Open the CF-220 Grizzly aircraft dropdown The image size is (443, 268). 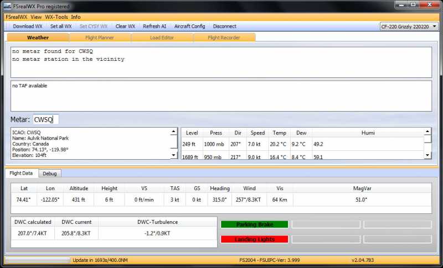pos(409,26)
